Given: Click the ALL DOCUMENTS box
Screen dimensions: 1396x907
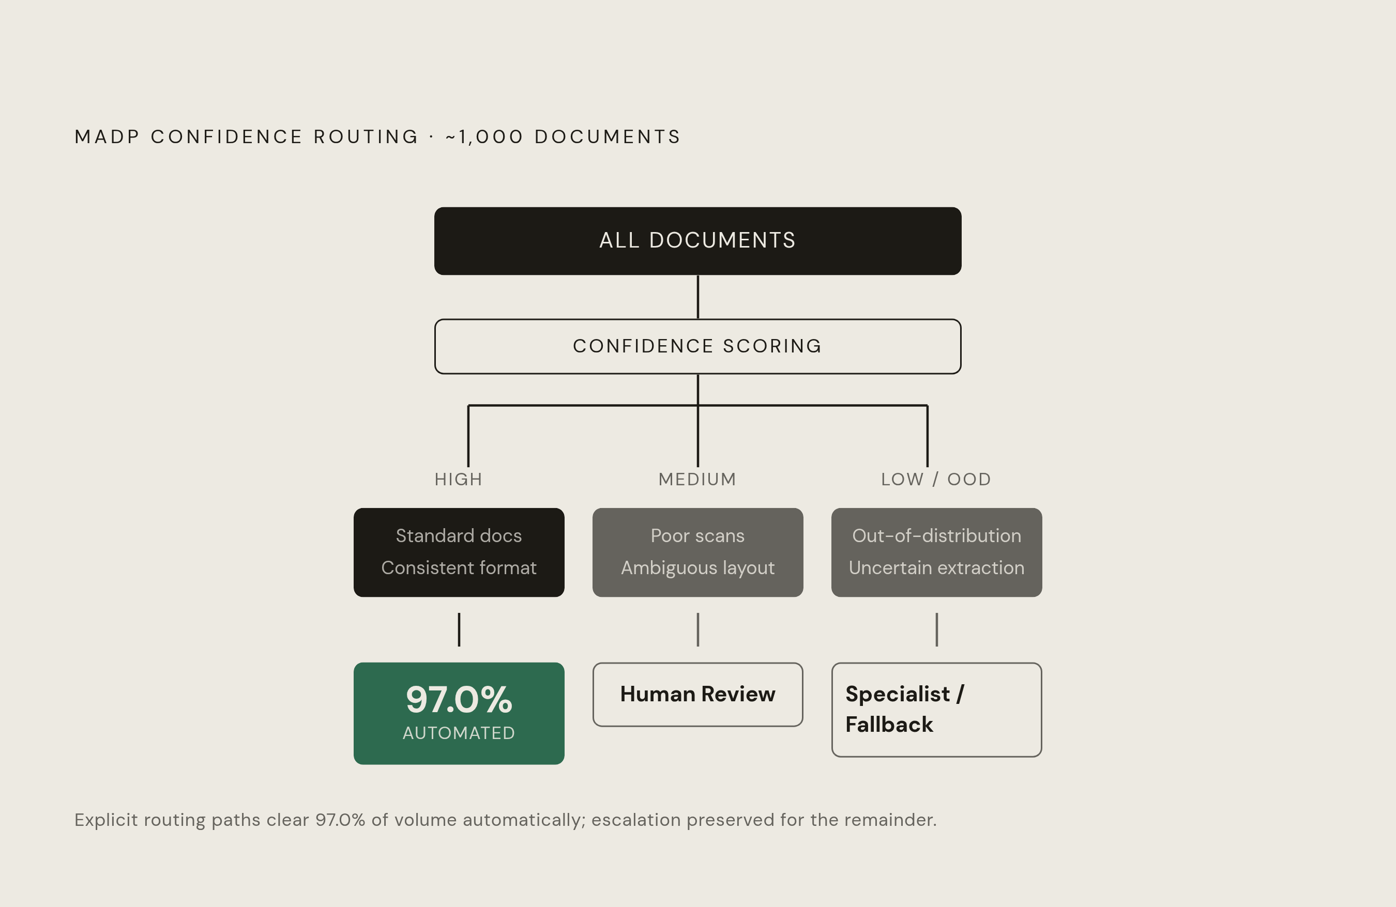Looking at the screenshot, I should click(x=697, y=241).
